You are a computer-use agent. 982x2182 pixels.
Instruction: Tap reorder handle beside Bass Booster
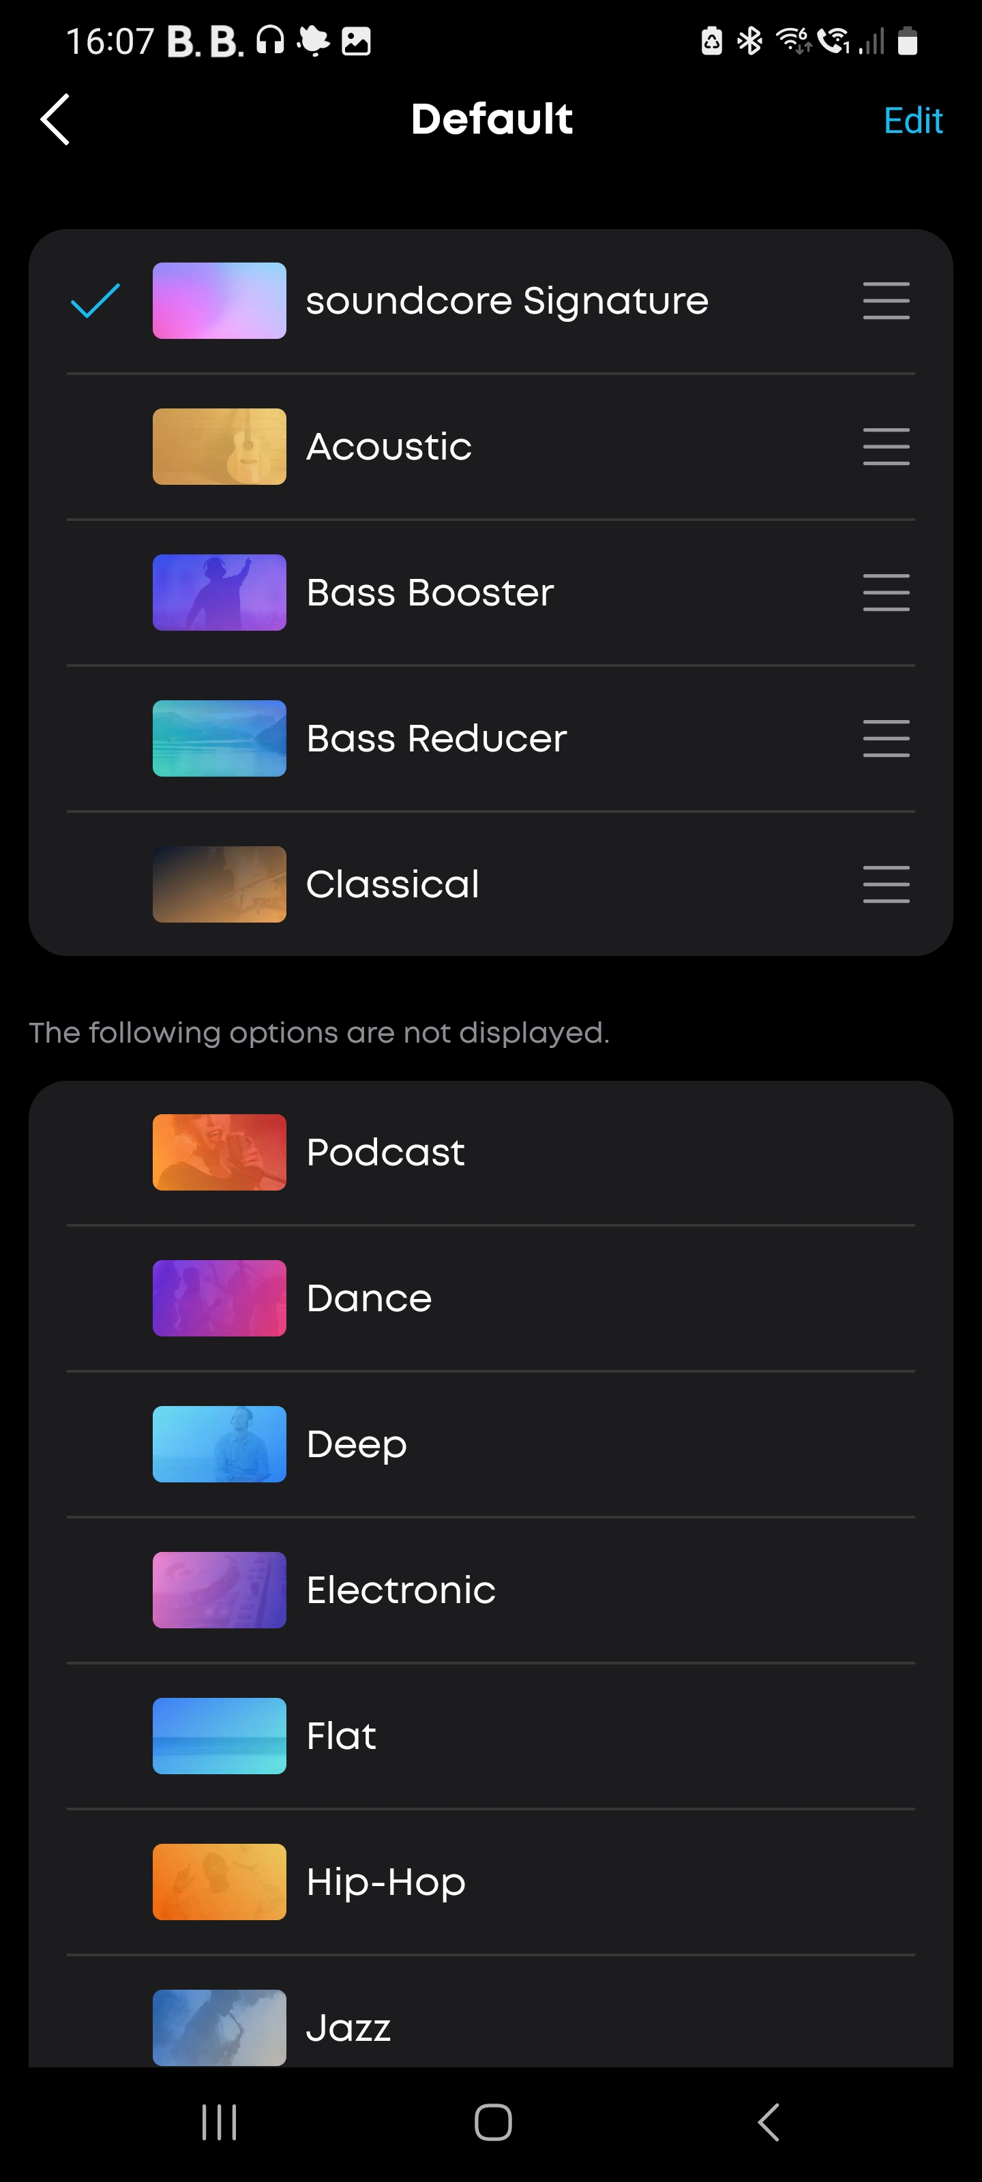[x=885, y=592]
